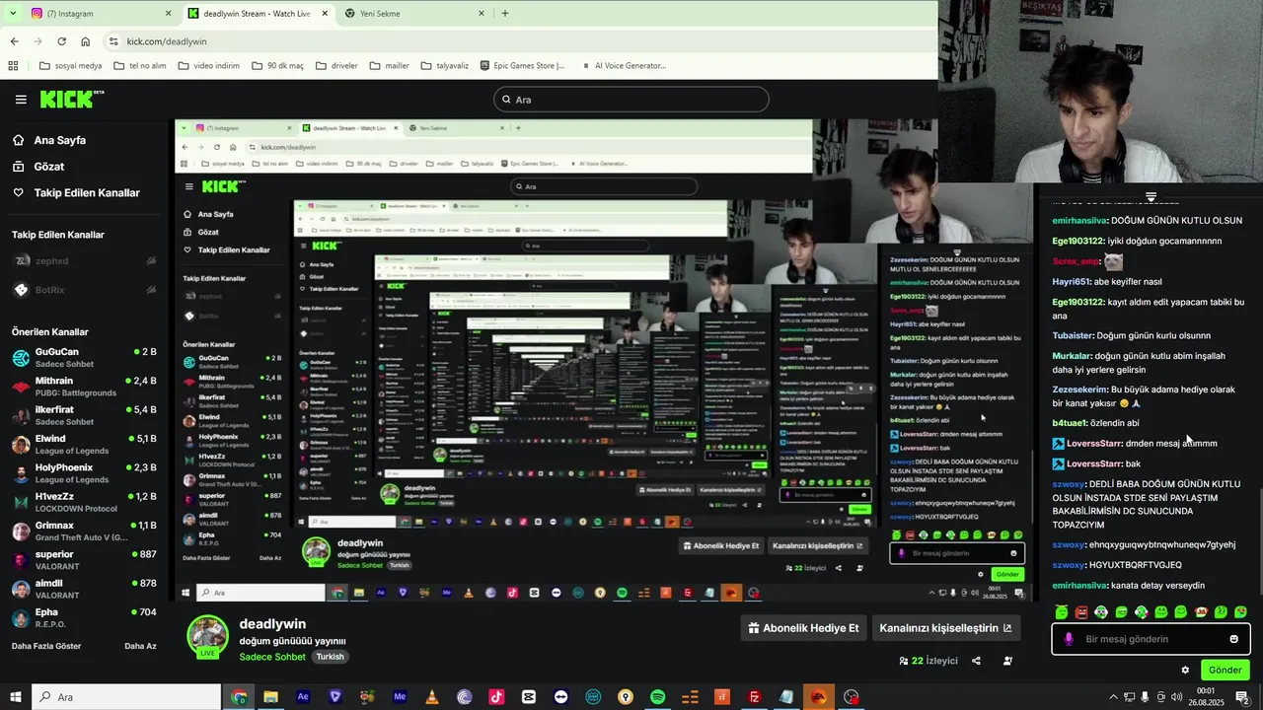Screen dimensions: 1263x710
Task: Open tel no alım bookmark folder
Action: (x=139, y=66)
